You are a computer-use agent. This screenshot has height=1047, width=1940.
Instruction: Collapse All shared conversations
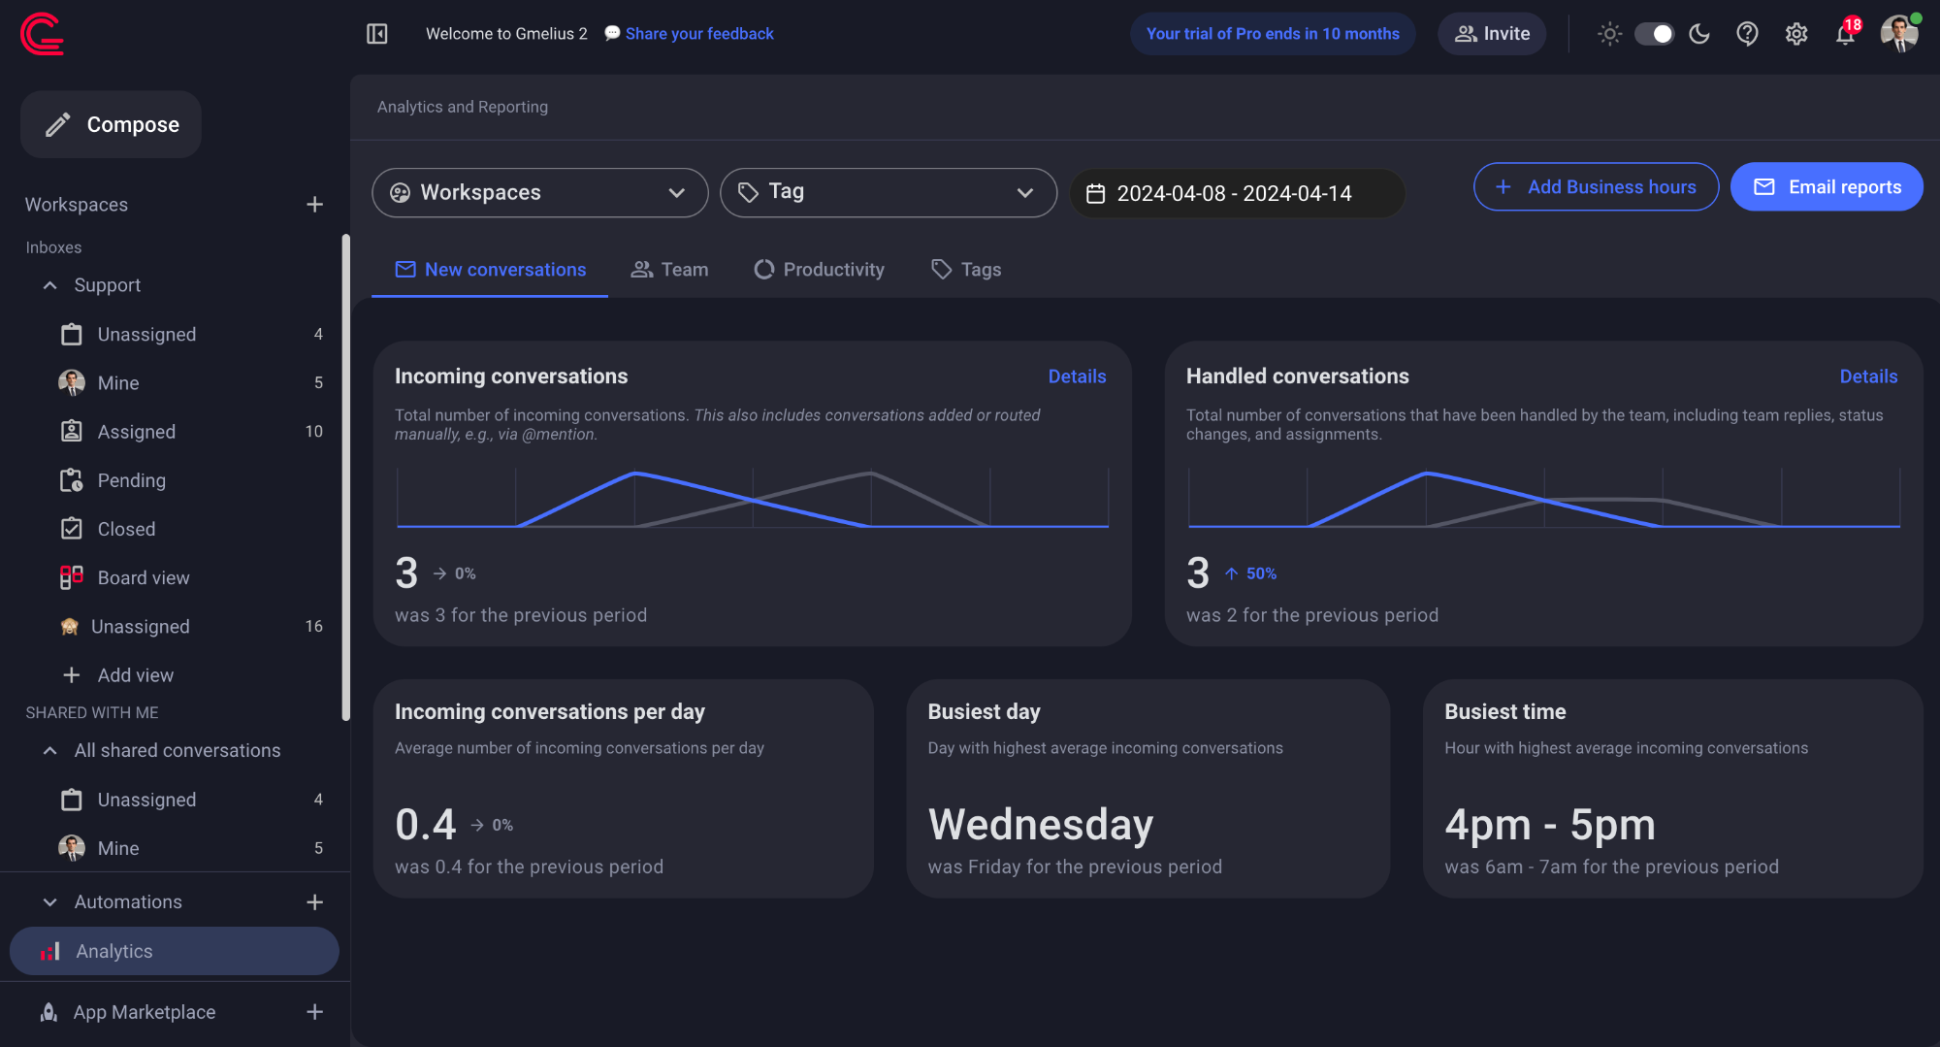tap(49, 750)
